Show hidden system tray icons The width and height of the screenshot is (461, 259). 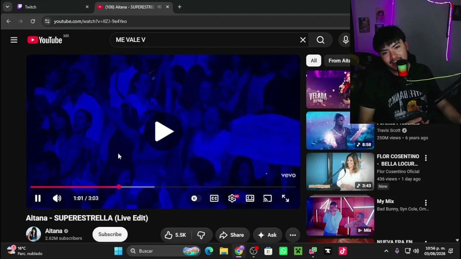coord(386,251)
